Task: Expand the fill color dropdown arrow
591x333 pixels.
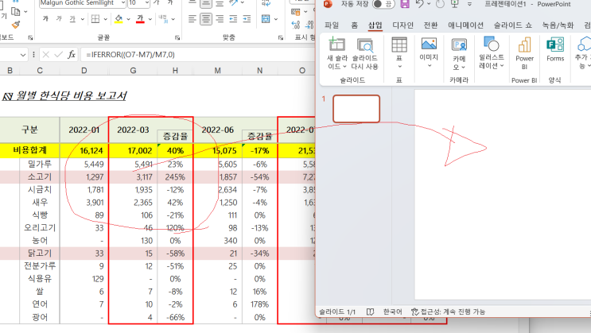Action: pyautogui.click(x=128, y=19)
